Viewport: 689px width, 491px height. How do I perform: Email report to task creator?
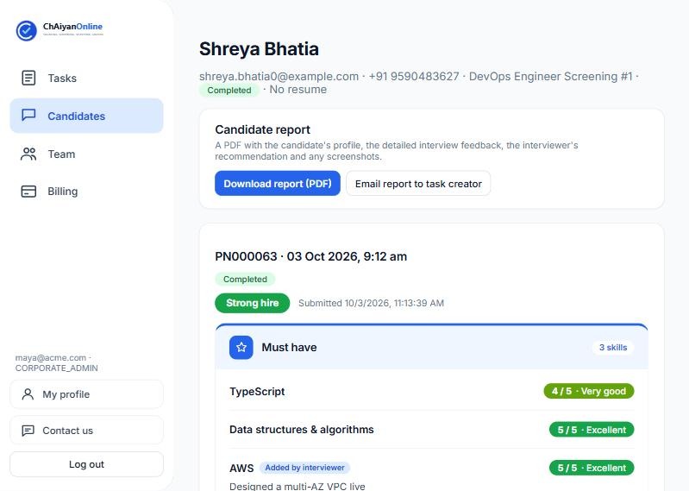[x=418, y=183]
